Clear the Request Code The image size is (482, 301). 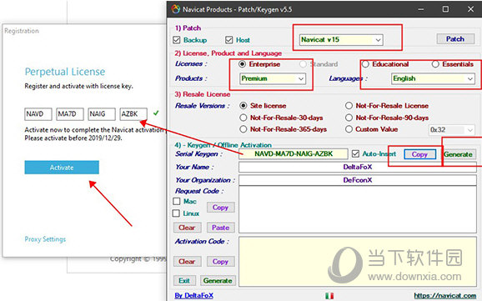tap(187, 228)
